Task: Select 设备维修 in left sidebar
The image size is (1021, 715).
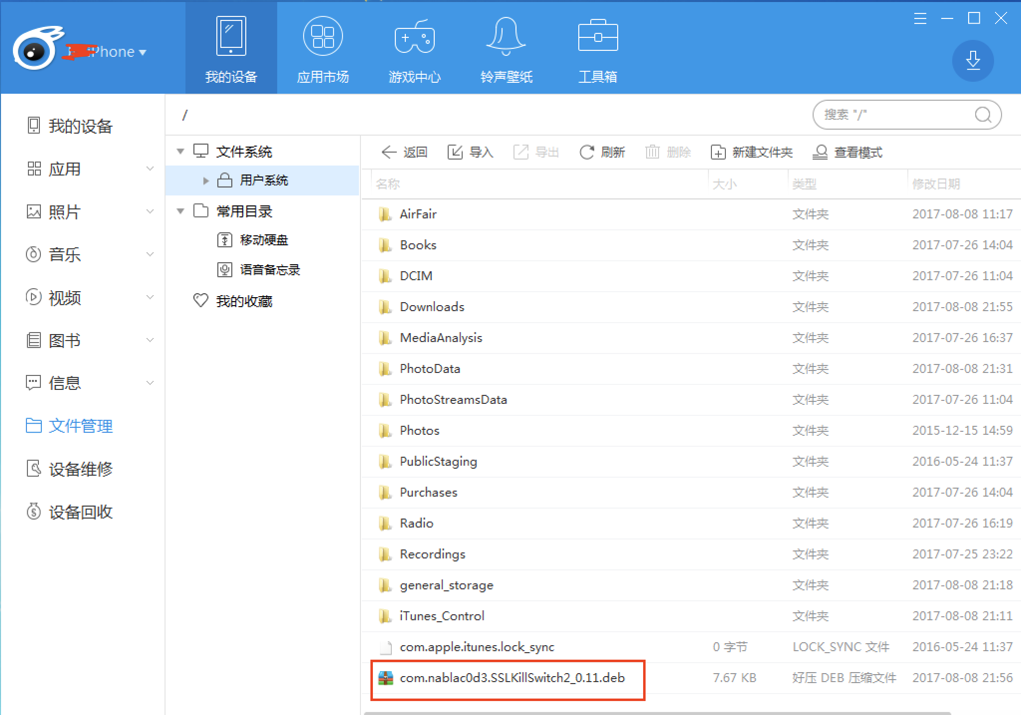Action: click(80, 469)
